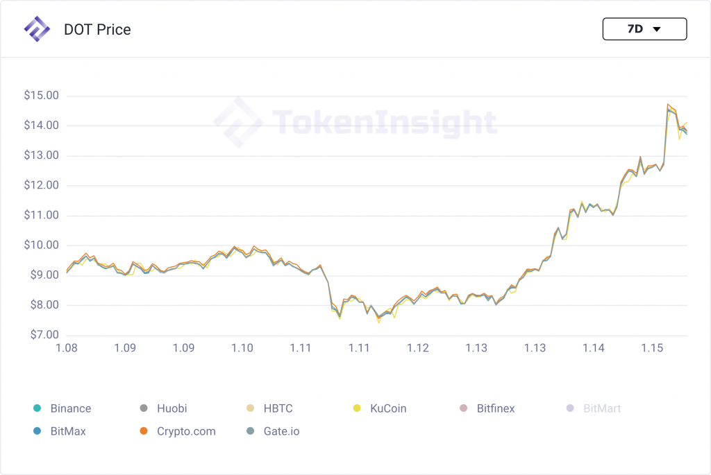711x475 pixels.
Task: Click the Crypto.com orange legend dot
Action: pos(144,431)
